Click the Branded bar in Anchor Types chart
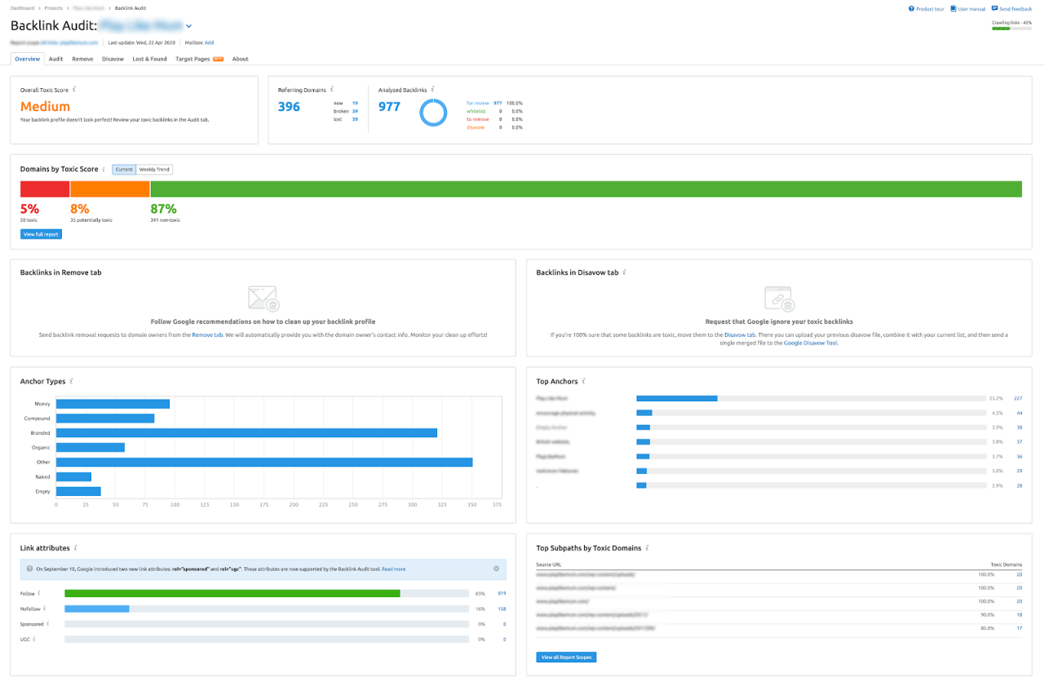The width and height of the screenshot is (1044, 682). coord(246,433)
